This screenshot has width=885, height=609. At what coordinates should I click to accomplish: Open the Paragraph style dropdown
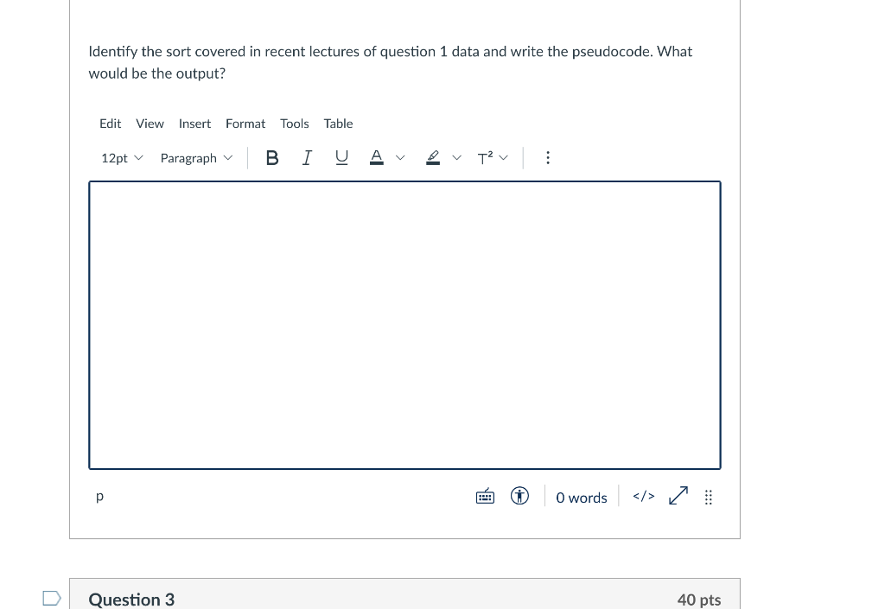[195, 157]
